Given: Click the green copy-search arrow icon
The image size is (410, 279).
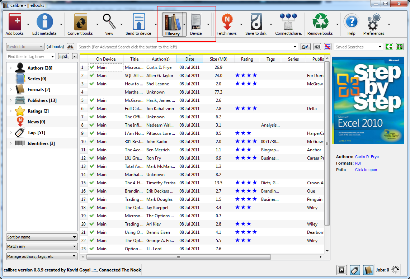Looking at the screenshot, I should [x=389, y=47].
